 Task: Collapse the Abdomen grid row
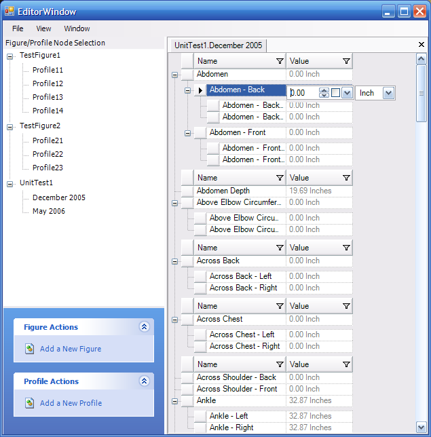[x=175, y=75]
